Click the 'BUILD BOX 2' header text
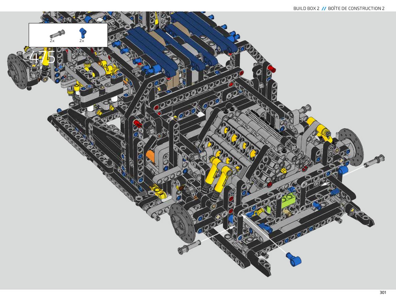Viewport: 396px width, 301px height. click(x=306, y=8)
